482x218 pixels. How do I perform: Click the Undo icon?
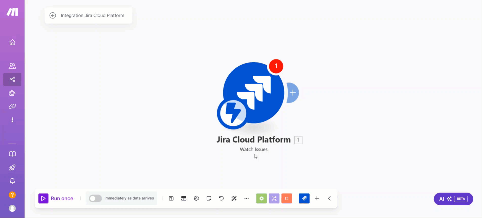click(221, 198)
